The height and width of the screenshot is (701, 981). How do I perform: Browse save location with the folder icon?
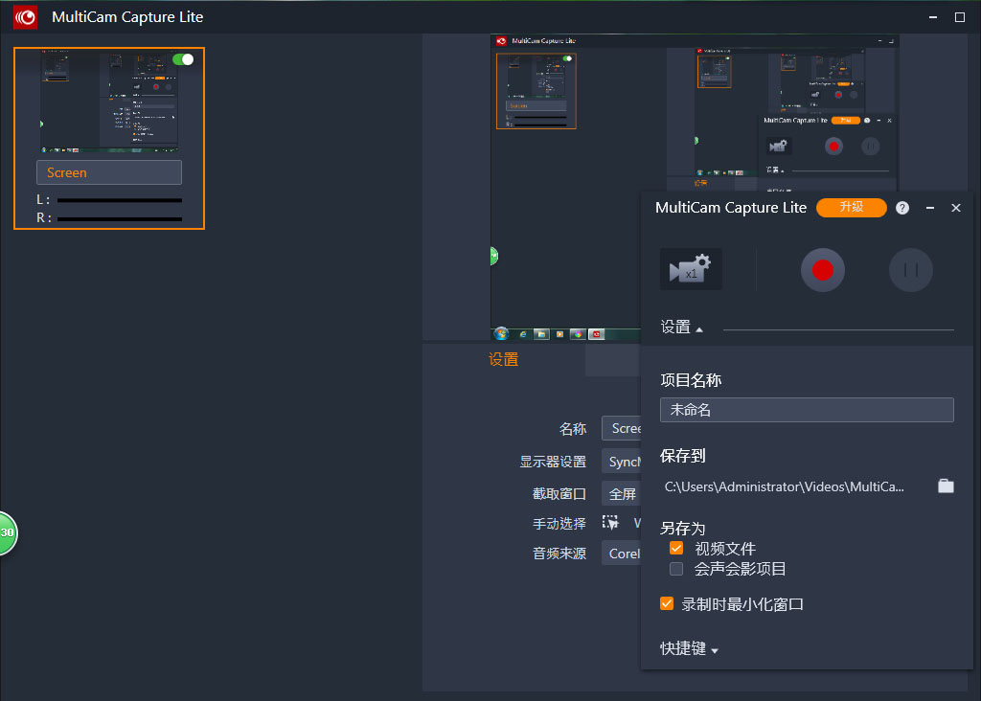(946, 486)
